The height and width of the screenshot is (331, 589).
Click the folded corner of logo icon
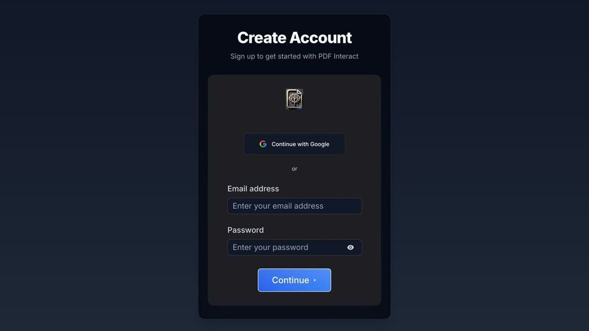tap(299, 92)
